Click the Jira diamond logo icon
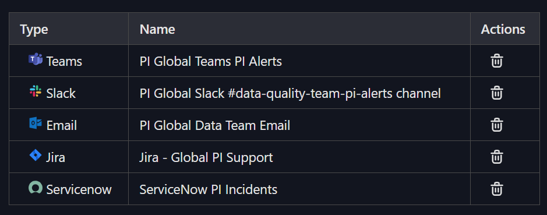 coord(35,156)
